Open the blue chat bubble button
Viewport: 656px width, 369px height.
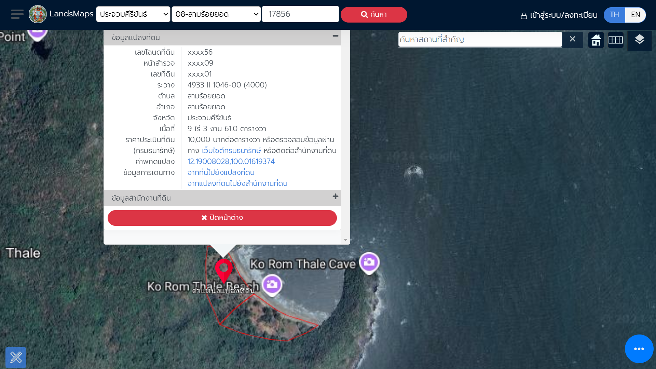[x=639, y=349]
